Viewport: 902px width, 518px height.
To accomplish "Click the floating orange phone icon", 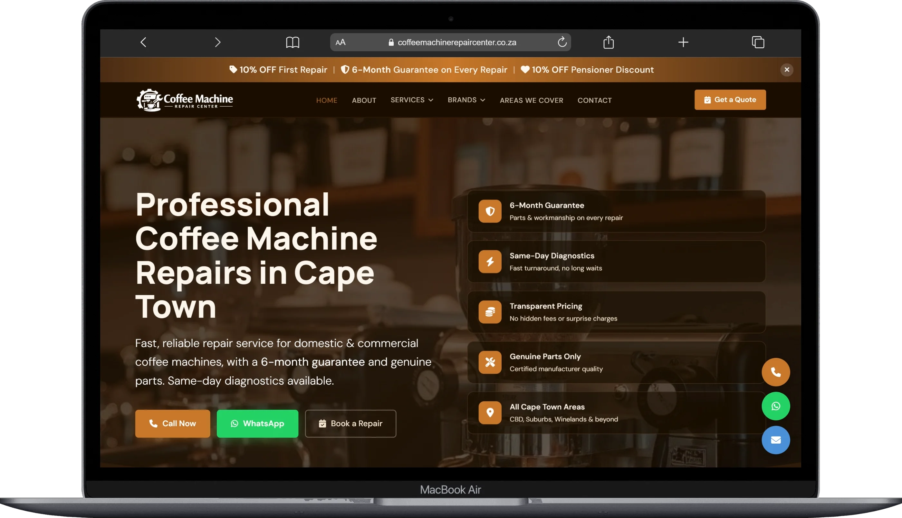I will coord(776,372).
